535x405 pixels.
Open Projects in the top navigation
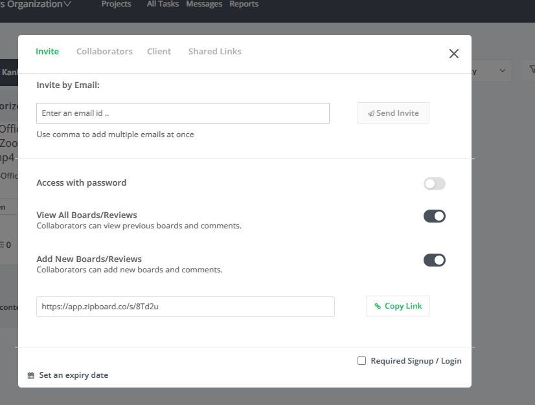[117, 4]
